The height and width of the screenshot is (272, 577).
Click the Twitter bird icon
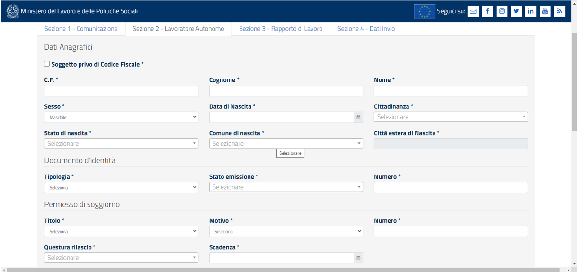(x=516, y=11)
